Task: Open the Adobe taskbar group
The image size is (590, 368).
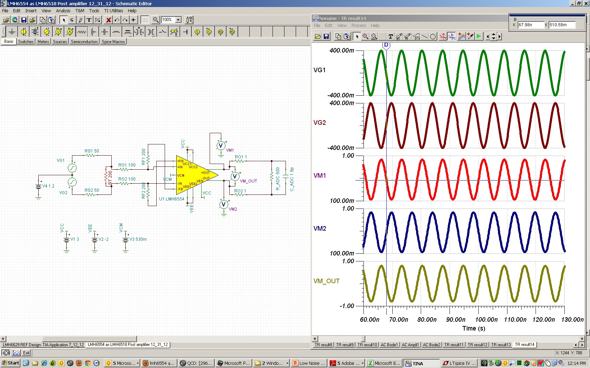Action: (347, 363)
